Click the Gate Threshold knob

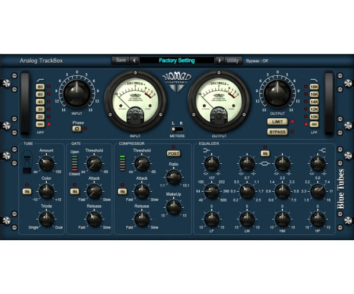(94, 163)
